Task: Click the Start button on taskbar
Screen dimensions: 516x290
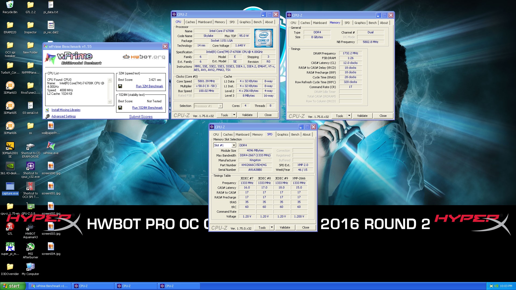Action: coord(13,286)
